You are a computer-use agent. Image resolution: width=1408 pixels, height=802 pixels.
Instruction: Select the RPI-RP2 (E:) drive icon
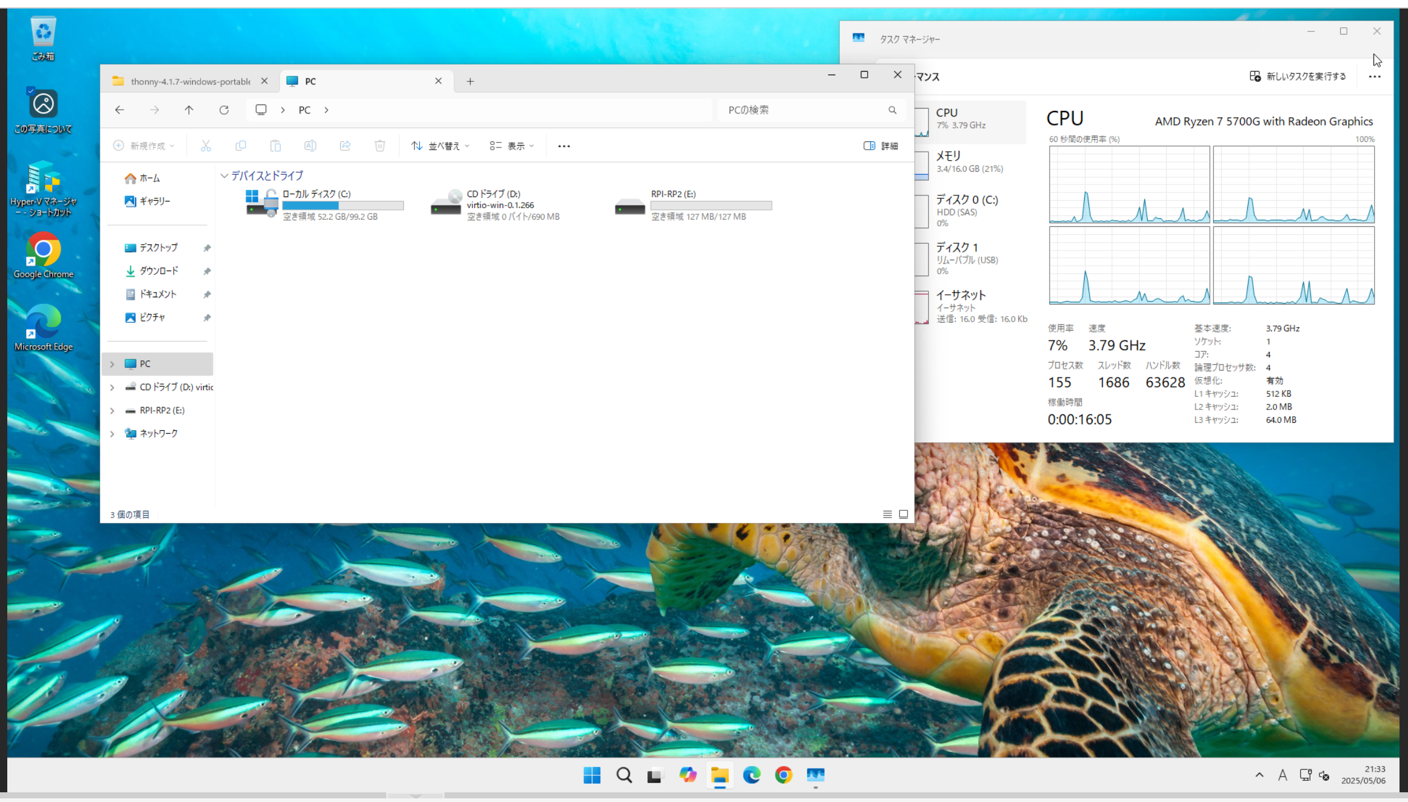pyautogui.click(x=629, y=206)
